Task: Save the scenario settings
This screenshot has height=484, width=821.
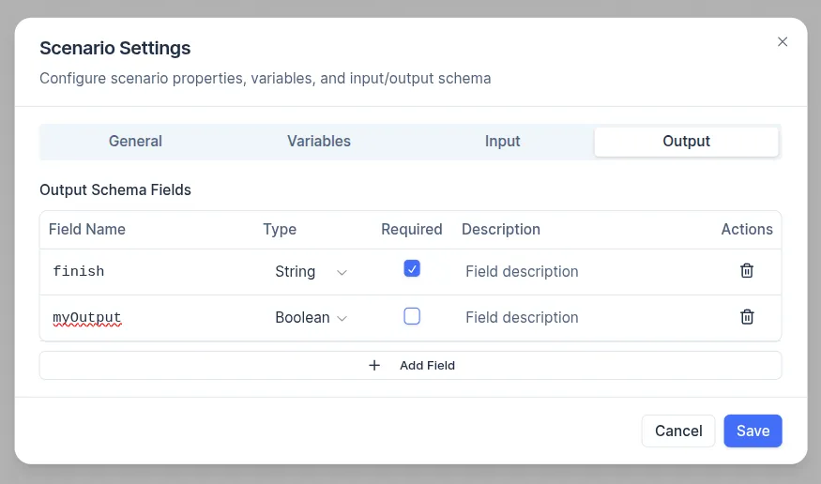Action: pos(753,431)
